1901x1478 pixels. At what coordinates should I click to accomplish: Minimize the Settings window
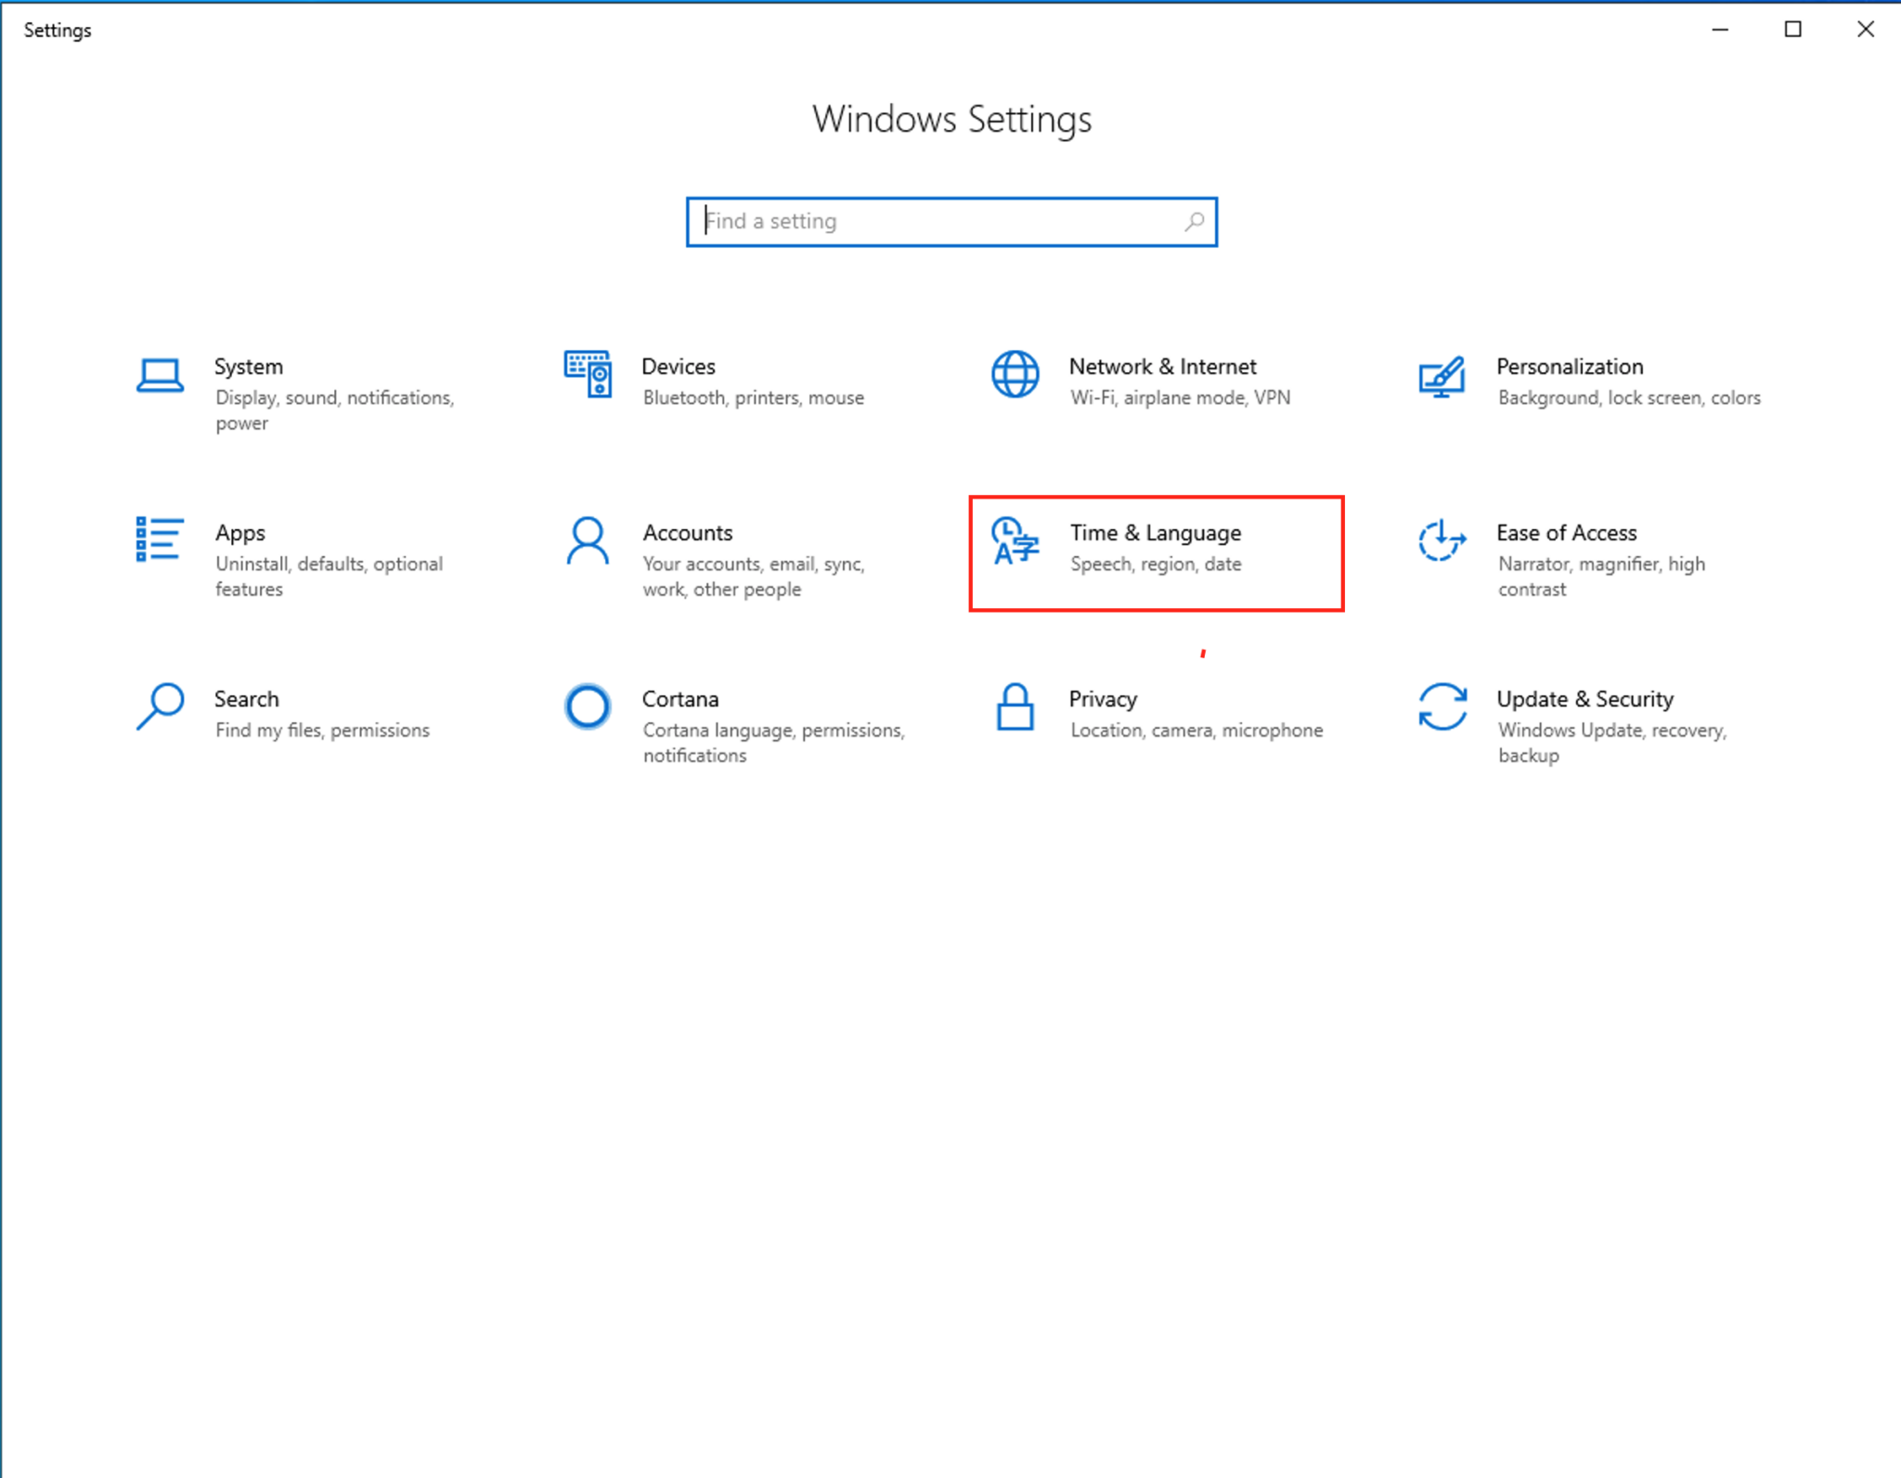(1721, 30)
